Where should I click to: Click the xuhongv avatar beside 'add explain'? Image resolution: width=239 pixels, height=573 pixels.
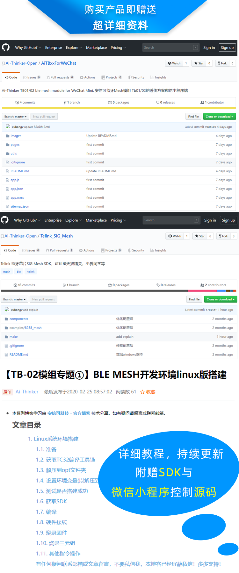point(7,309)
